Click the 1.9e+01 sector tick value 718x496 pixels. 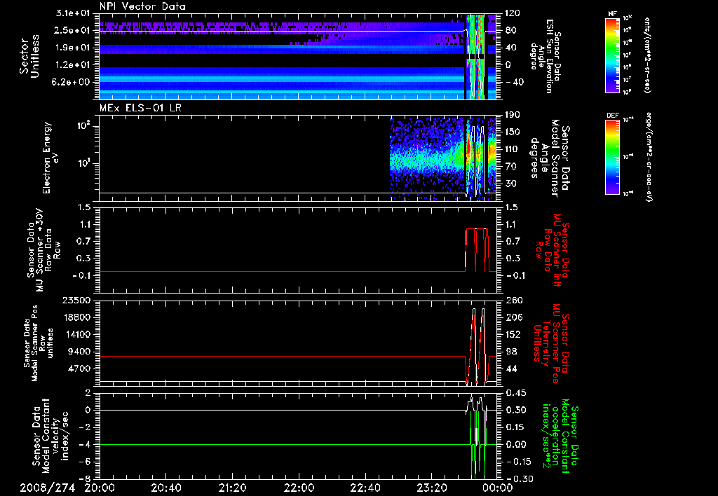point(72,48)
